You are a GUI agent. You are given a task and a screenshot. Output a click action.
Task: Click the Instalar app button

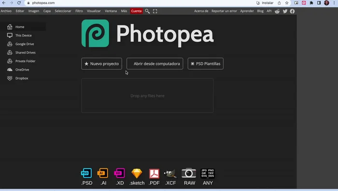[x=265, y=3]
